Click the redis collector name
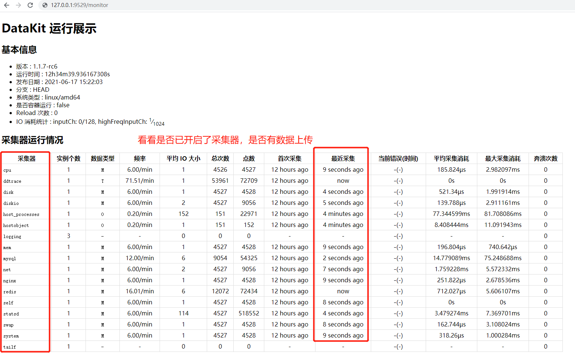The width and height of the screenshot is (575, 353). pyautogui.click(x=10, y=292)
